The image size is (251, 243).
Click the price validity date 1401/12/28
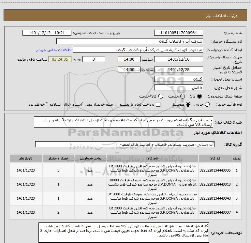(179, 70)
